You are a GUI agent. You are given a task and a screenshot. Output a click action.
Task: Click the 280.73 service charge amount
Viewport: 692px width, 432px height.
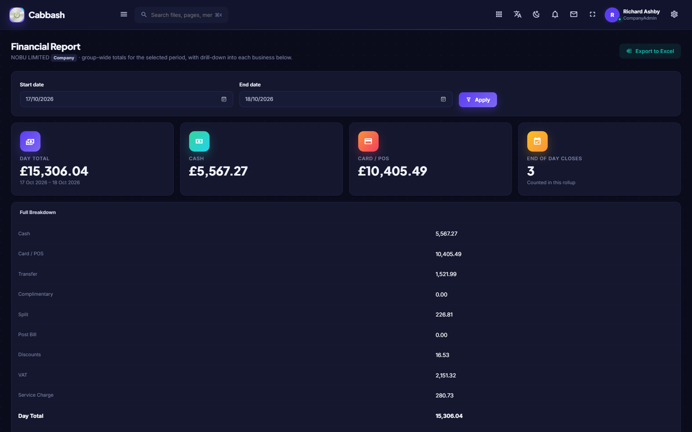pos(444,395)
